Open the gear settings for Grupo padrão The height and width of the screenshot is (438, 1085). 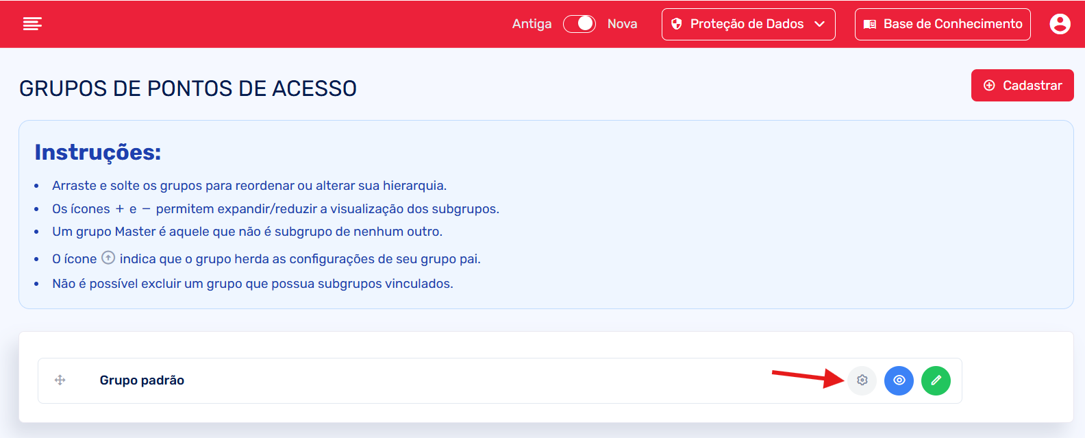tap(862, 380)
